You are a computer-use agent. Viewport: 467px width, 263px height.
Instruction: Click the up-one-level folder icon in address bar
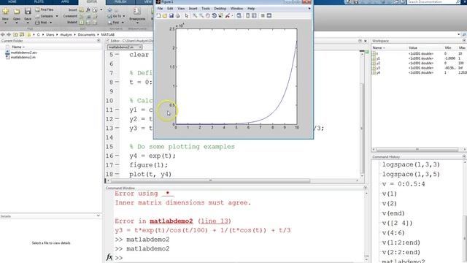coord(15,35)
